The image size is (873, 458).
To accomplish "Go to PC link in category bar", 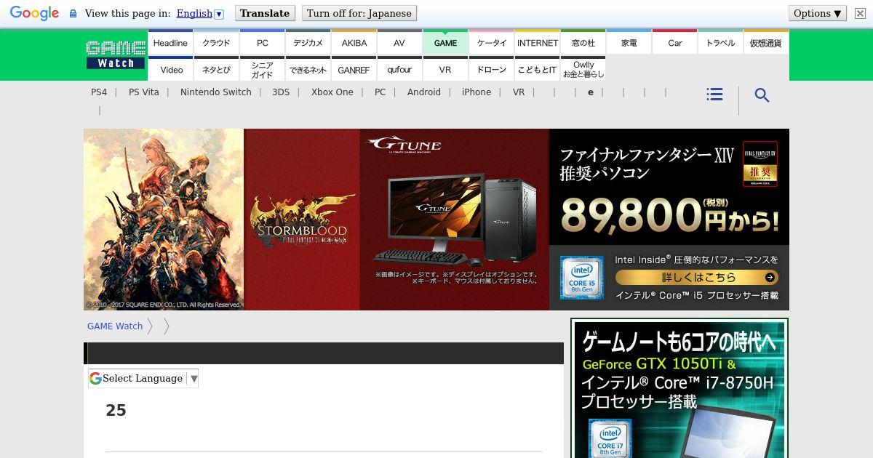I will pyautogui.click(x=380, y=92).
